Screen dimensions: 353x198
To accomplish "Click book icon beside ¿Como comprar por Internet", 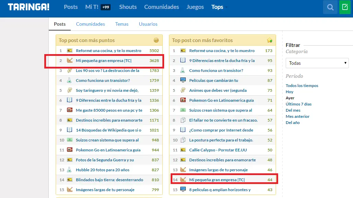I will [x=183, y=130].
